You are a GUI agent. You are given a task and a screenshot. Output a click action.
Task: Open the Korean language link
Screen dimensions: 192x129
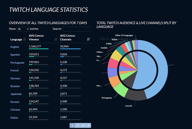(15, 102)
